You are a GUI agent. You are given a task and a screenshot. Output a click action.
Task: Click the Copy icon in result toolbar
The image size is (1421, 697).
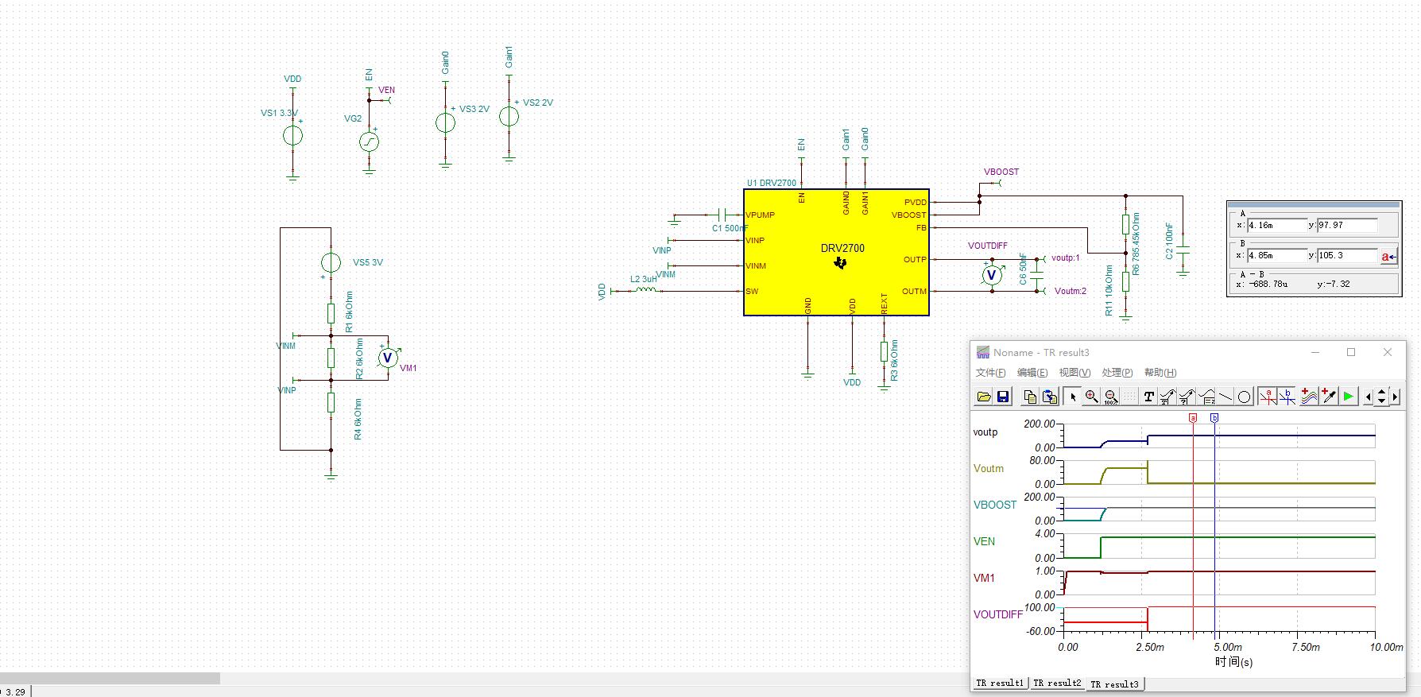click(1030, 397)
